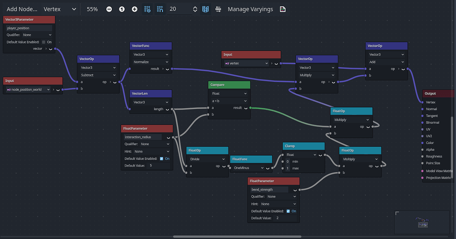Show generated shader code icon
The height and width of the screenshot is (239, 456).
point(282,9)
